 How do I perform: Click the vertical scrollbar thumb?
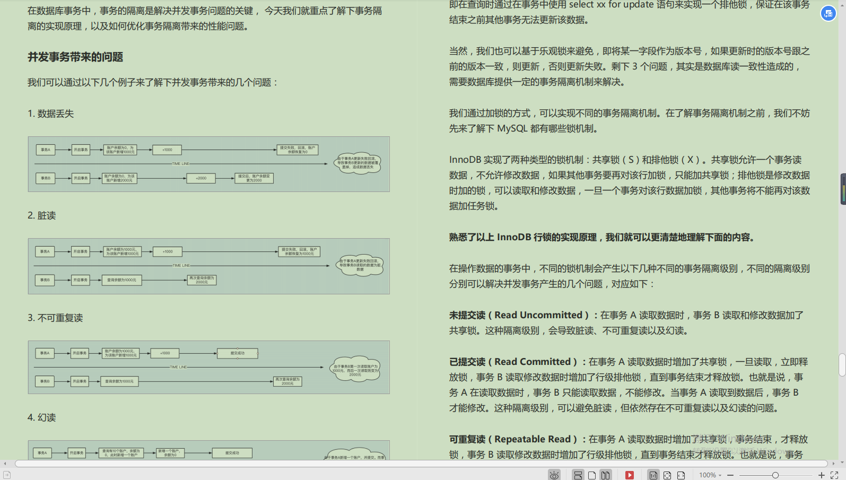click(x=842, y=365)
